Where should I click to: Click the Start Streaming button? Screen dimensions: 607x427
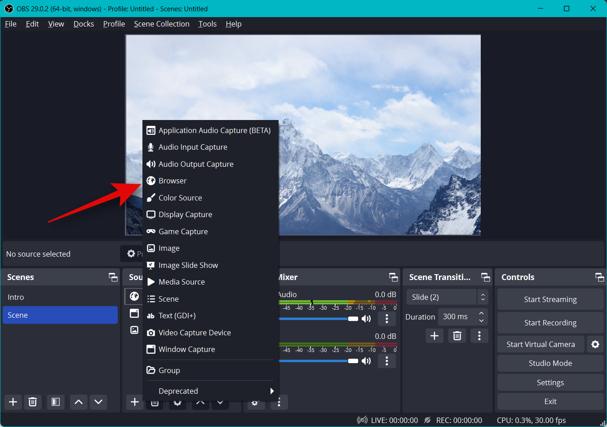(x=550, y=299)
